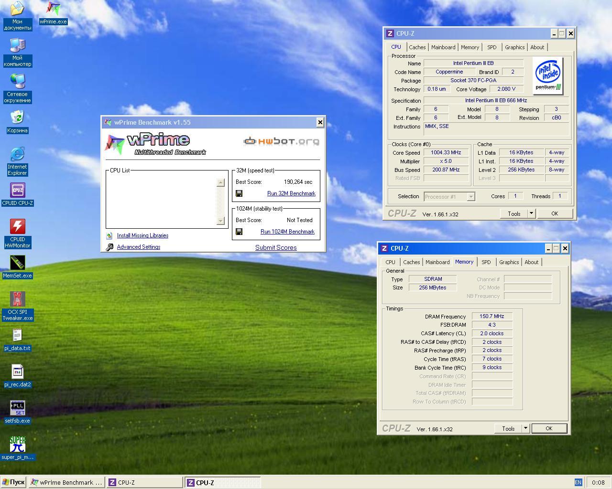Switch to Mainboard tab in top CPU-Z
612x489 pixels.
(x=443, y=47)
